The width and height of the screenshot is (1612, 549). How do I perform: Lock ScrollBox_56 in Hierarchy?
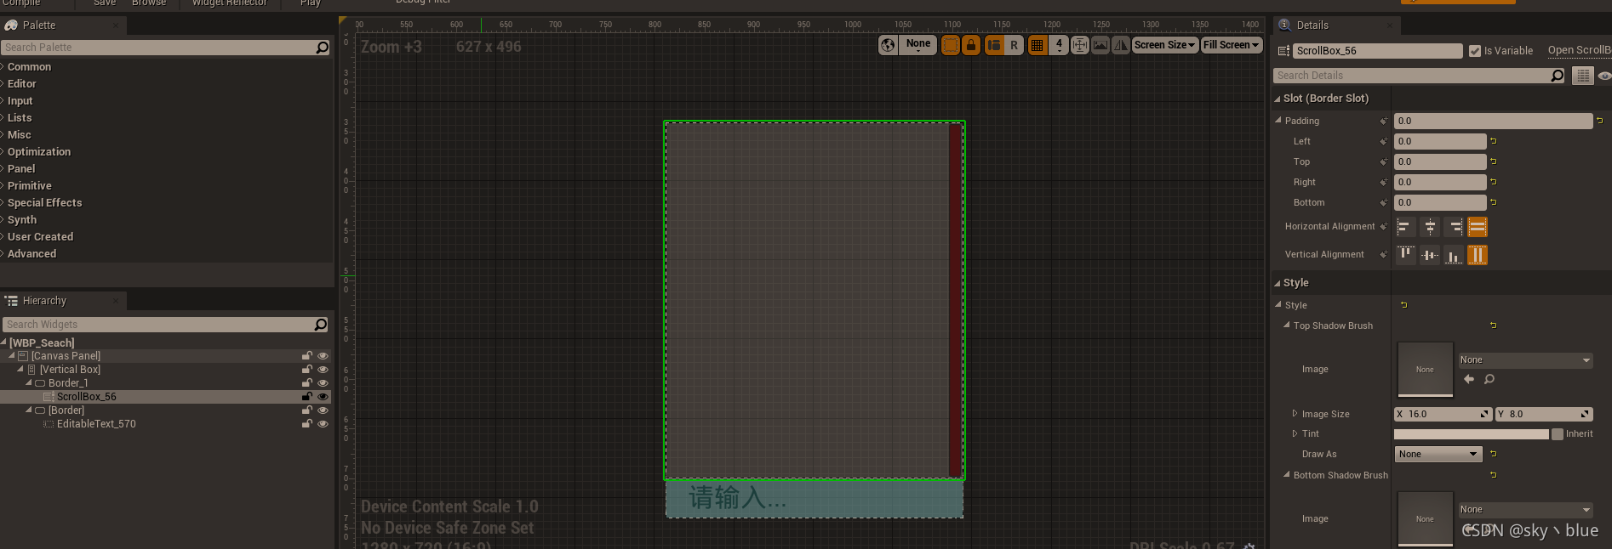coord(306,397)
